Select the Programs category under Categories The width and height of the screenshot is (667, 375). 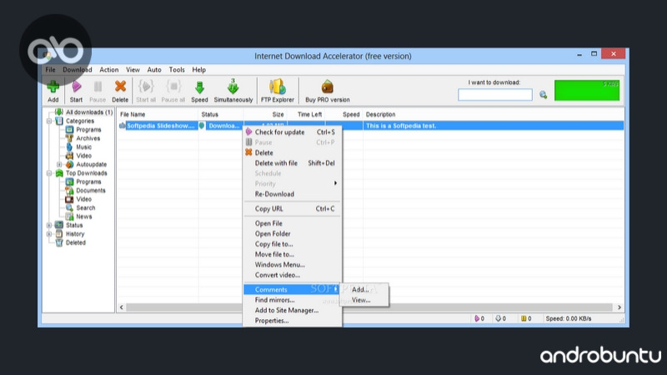pos(88,130)
